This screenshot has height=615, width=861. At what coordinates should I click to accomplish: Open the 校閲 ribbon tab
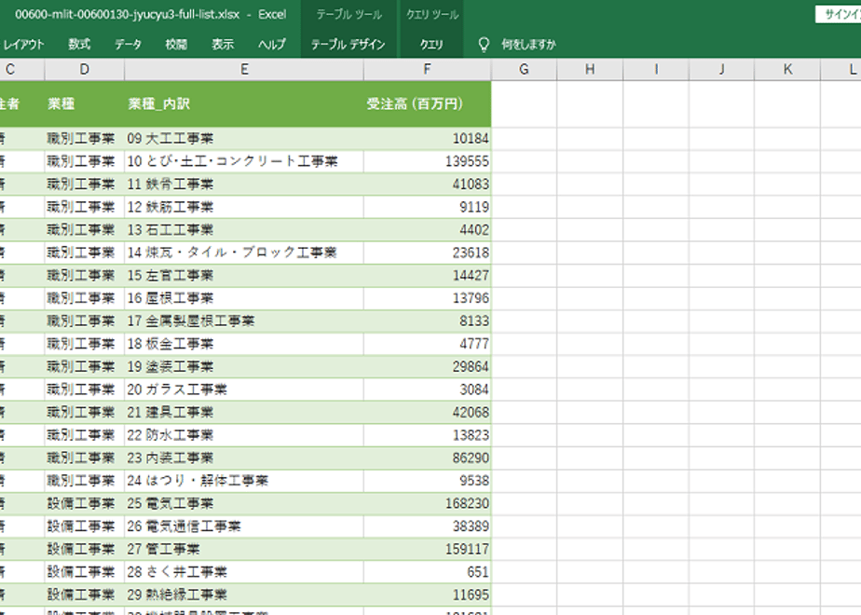176,45
